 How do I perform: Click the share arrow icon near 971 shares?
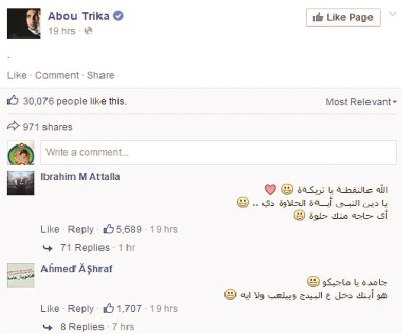coord(12,126)
